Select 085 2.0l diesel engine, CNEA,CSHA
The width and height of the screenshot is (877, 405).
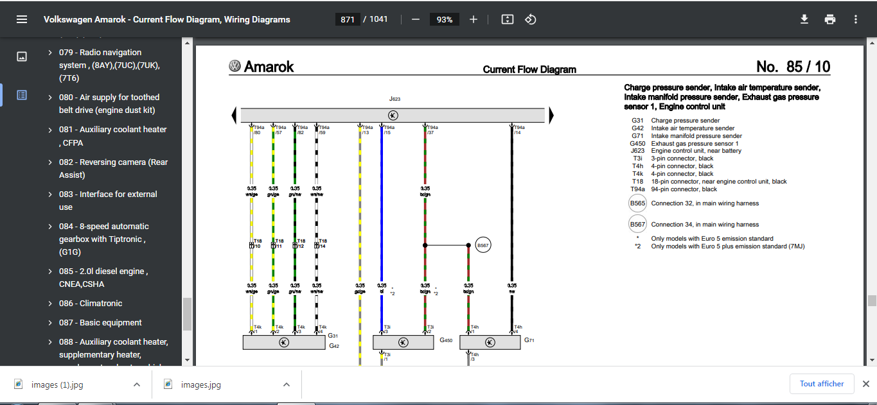[x=103, y=277]
